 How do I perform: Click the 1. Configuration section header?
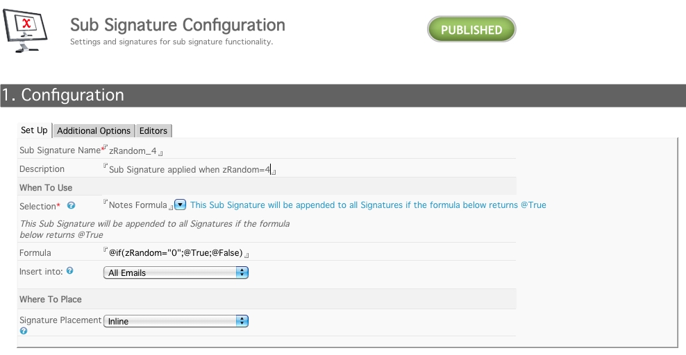pos(343,95)
